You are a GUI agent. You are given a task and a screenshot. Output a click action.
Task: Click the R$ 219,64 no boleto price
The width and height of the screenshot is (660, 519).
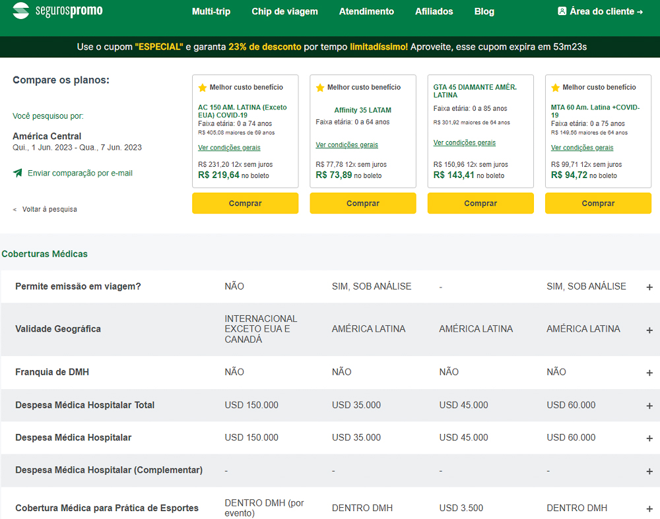[234, 175]
